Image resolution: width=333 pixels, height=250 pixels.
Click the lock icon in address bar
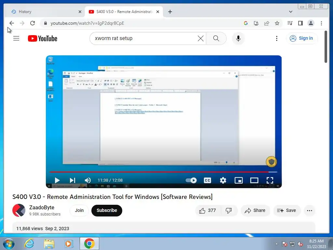[45, 23]
